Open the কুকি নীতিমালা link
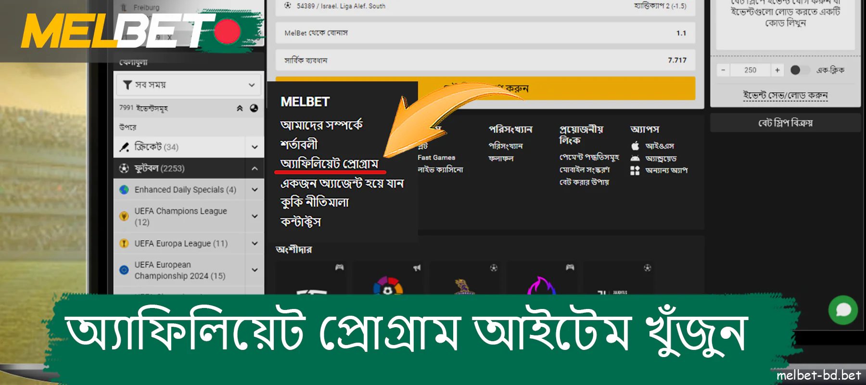 point(315,203)
